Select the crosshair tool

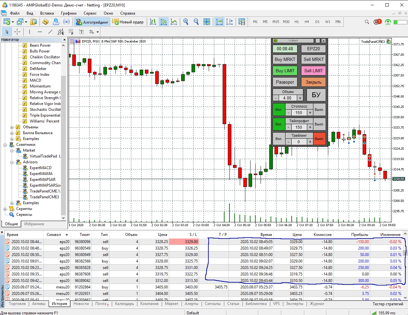point(17,32)
